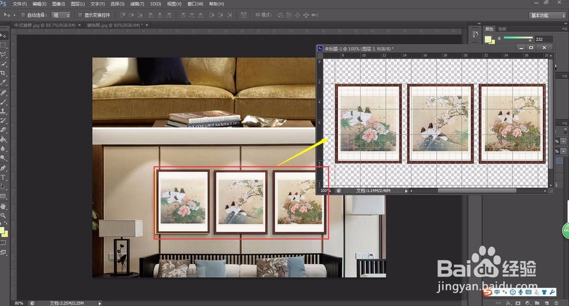Select the Eraser tool
569x306 pixels.
coord(3,129)
